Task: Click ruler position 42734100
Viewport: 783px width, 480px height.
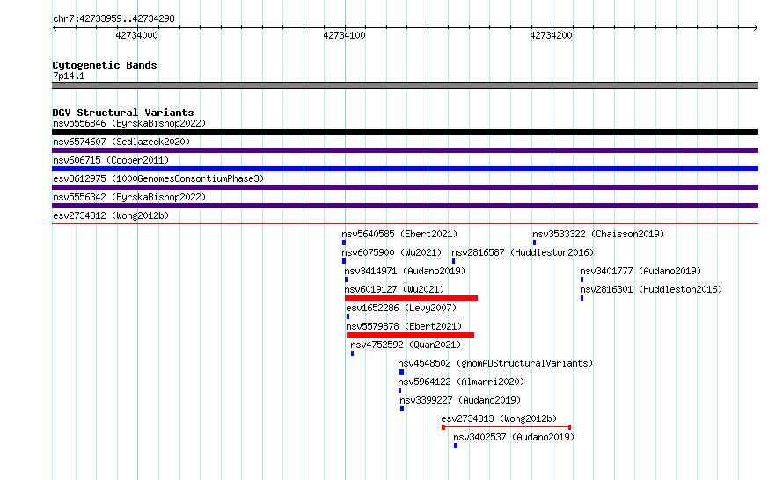Action: [x=344, y=35]
